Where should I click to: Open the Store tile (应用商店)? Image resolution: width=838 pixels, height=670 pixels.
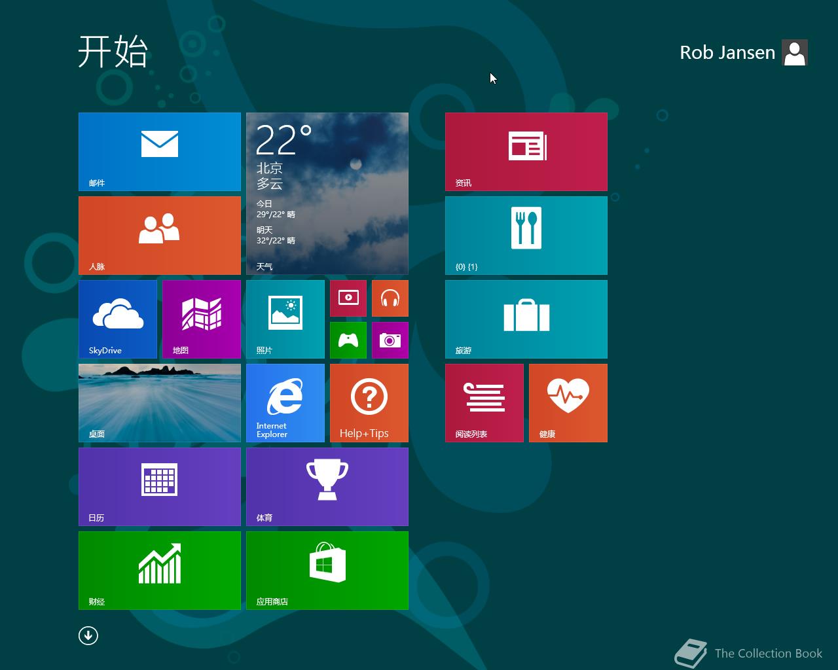tap(327, 571)
